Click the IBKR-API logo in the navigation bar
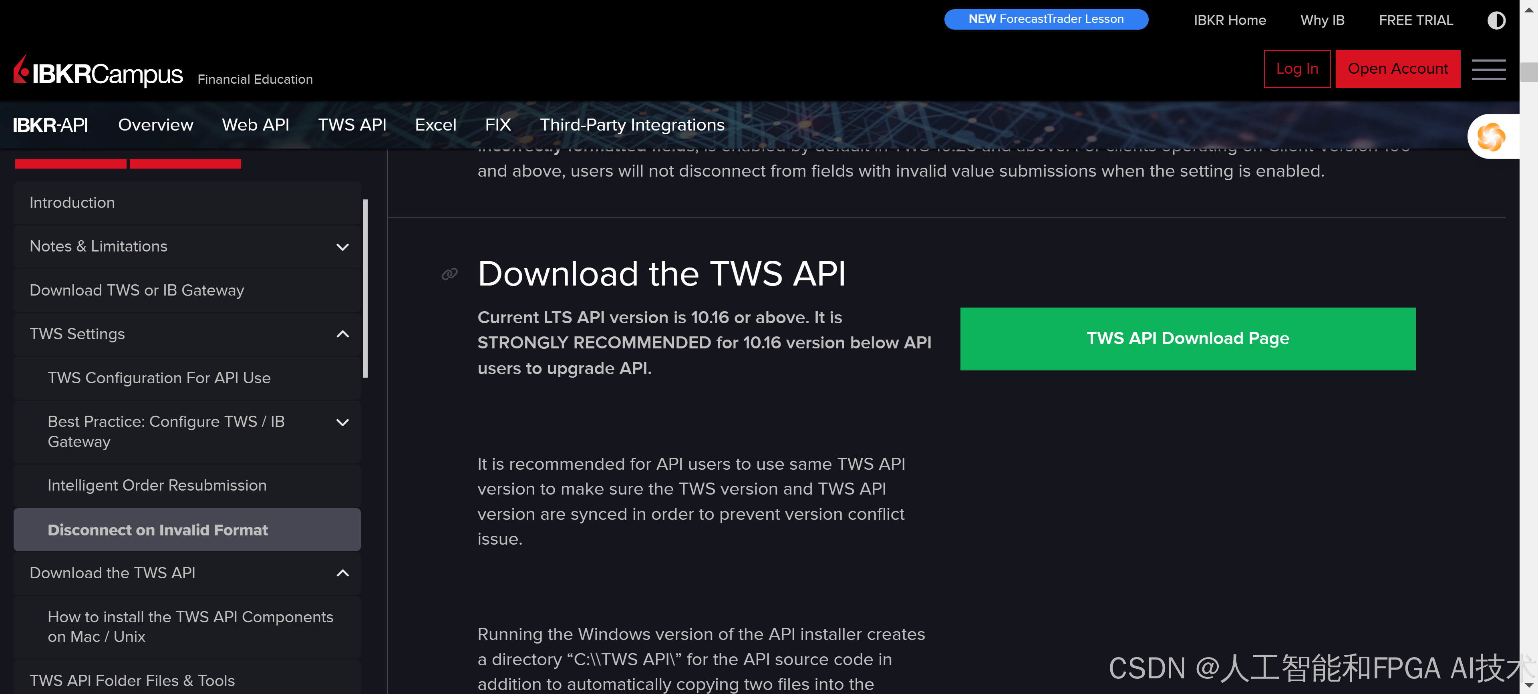Image resolution: width=1538 pixels, height=694 pixels. click(50, 125)
